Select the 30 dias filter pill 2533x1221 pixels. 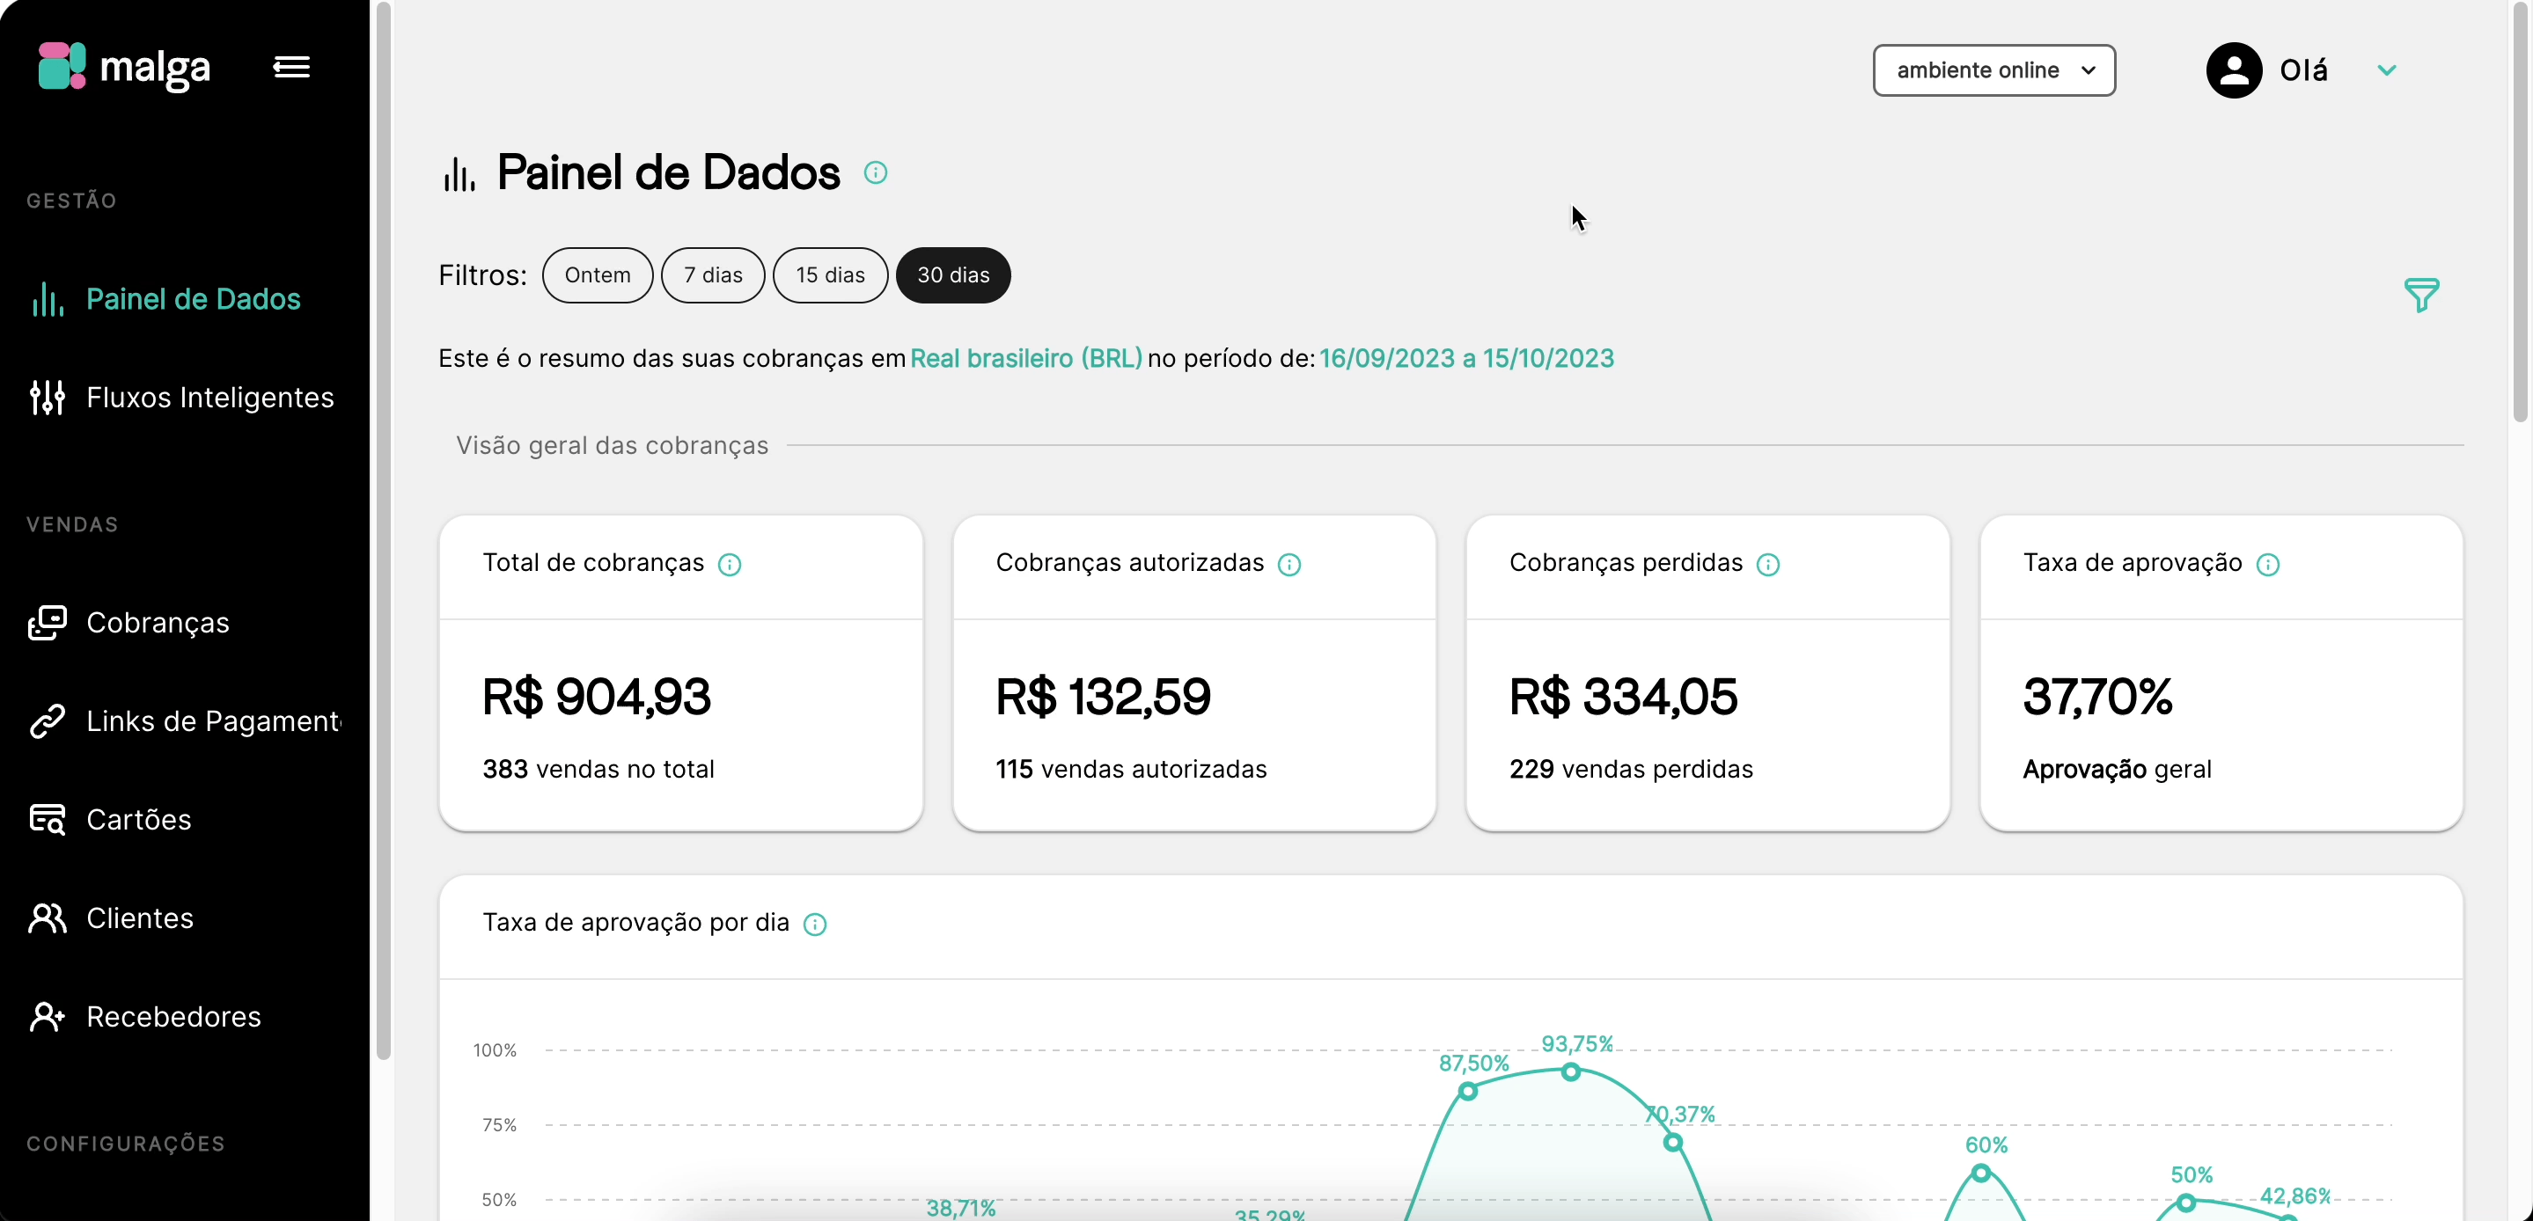[953, 275]
